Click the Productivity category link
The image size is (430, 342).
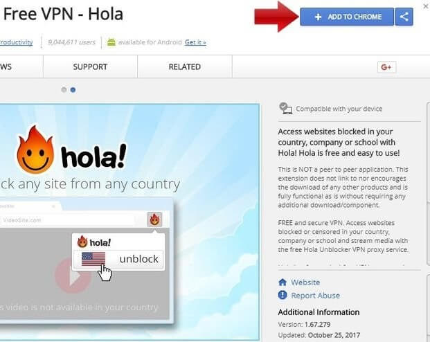16,42
